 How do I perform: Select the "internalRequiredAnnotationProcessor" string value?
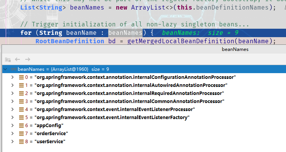tap(129, 93)
